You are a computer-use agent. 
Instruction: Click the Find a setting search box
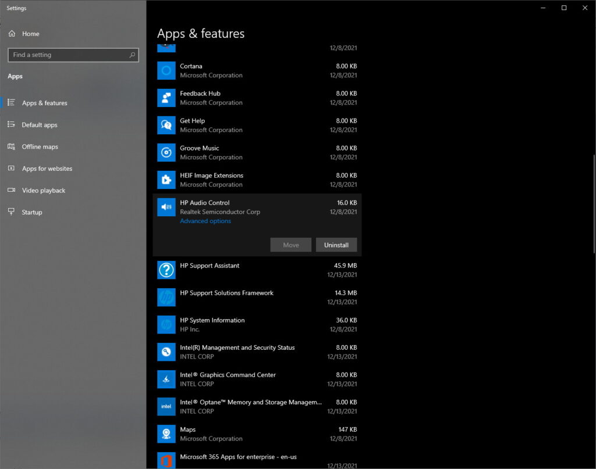coord(73,55)
